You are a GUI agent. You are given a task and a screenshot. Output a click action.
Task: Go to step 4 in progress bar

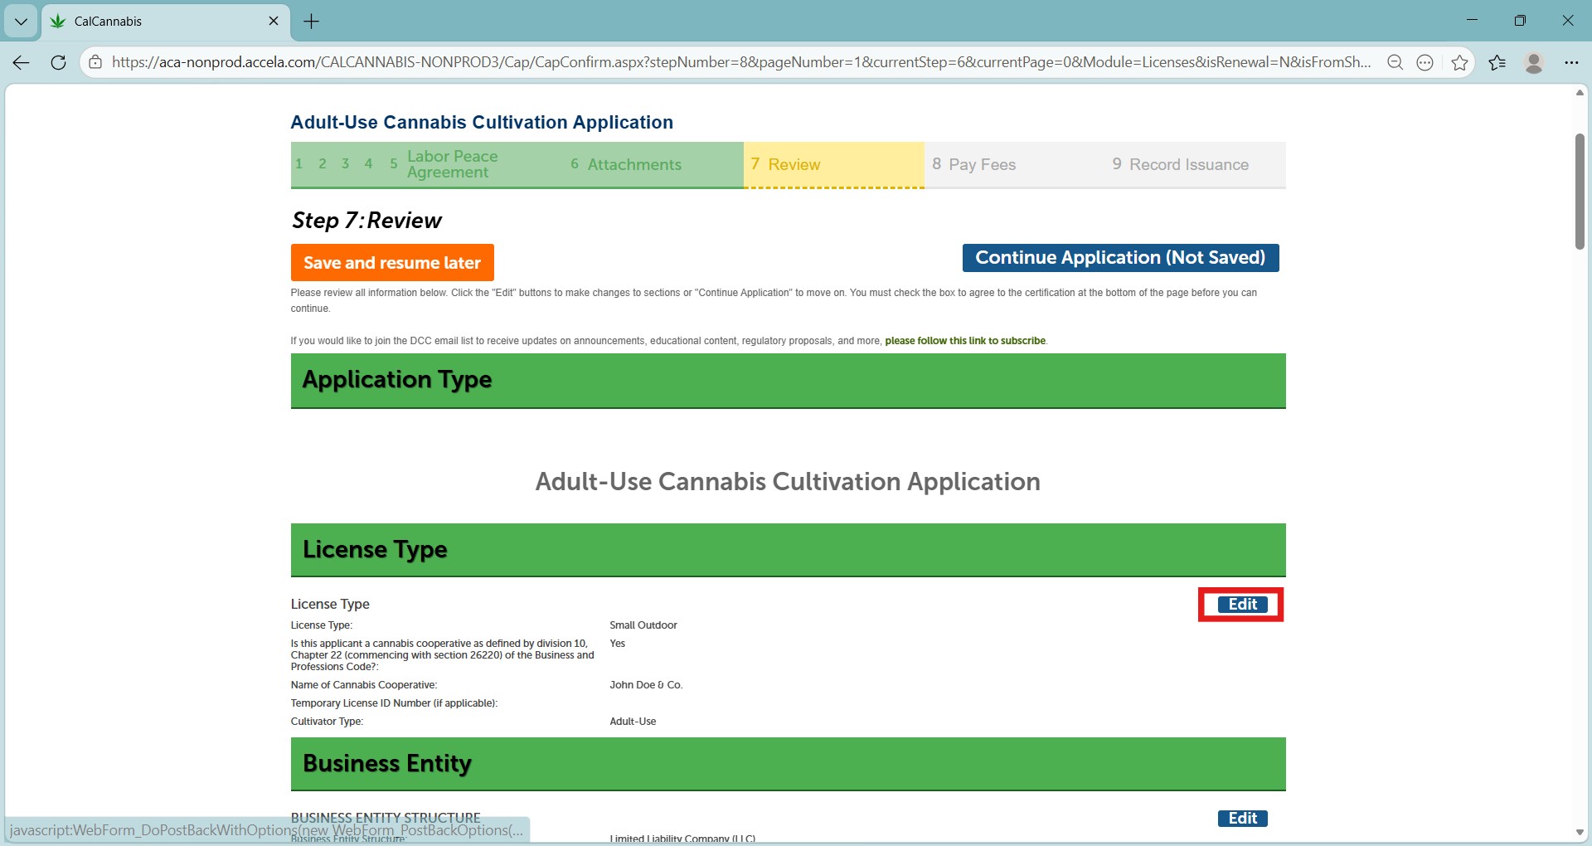tap(369, 163)
